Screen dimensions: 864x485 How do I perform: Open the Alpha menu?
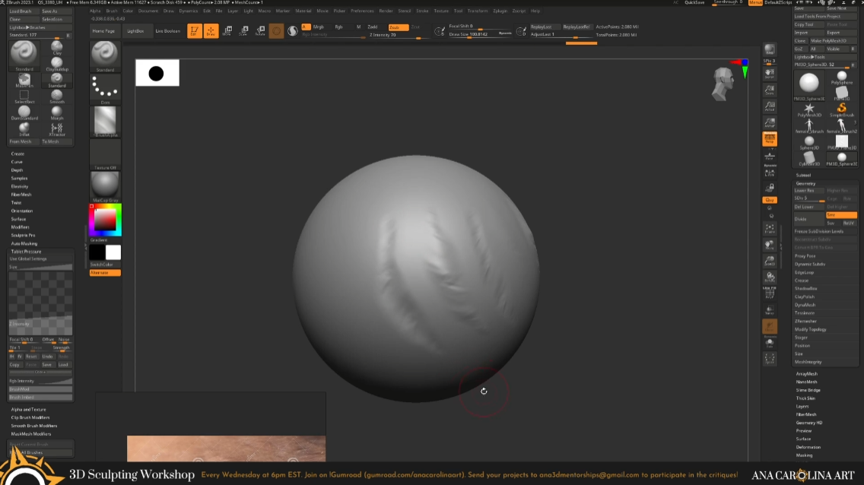point(95,11)
